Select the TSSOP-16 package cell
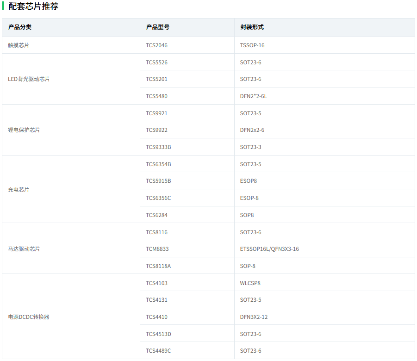417x361 pixels. [x=252, y=45]
